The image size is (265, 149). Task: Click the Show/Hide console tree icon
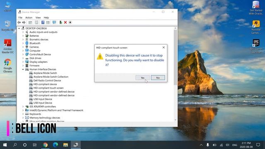coord(30,22)
